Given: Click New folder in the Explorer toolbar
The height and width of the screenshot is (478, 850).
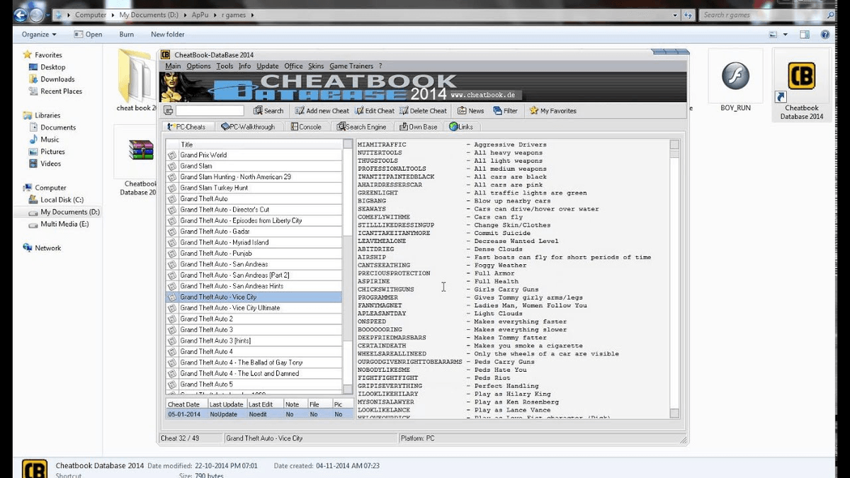Looking at the screenshot, I should point(167,33).
